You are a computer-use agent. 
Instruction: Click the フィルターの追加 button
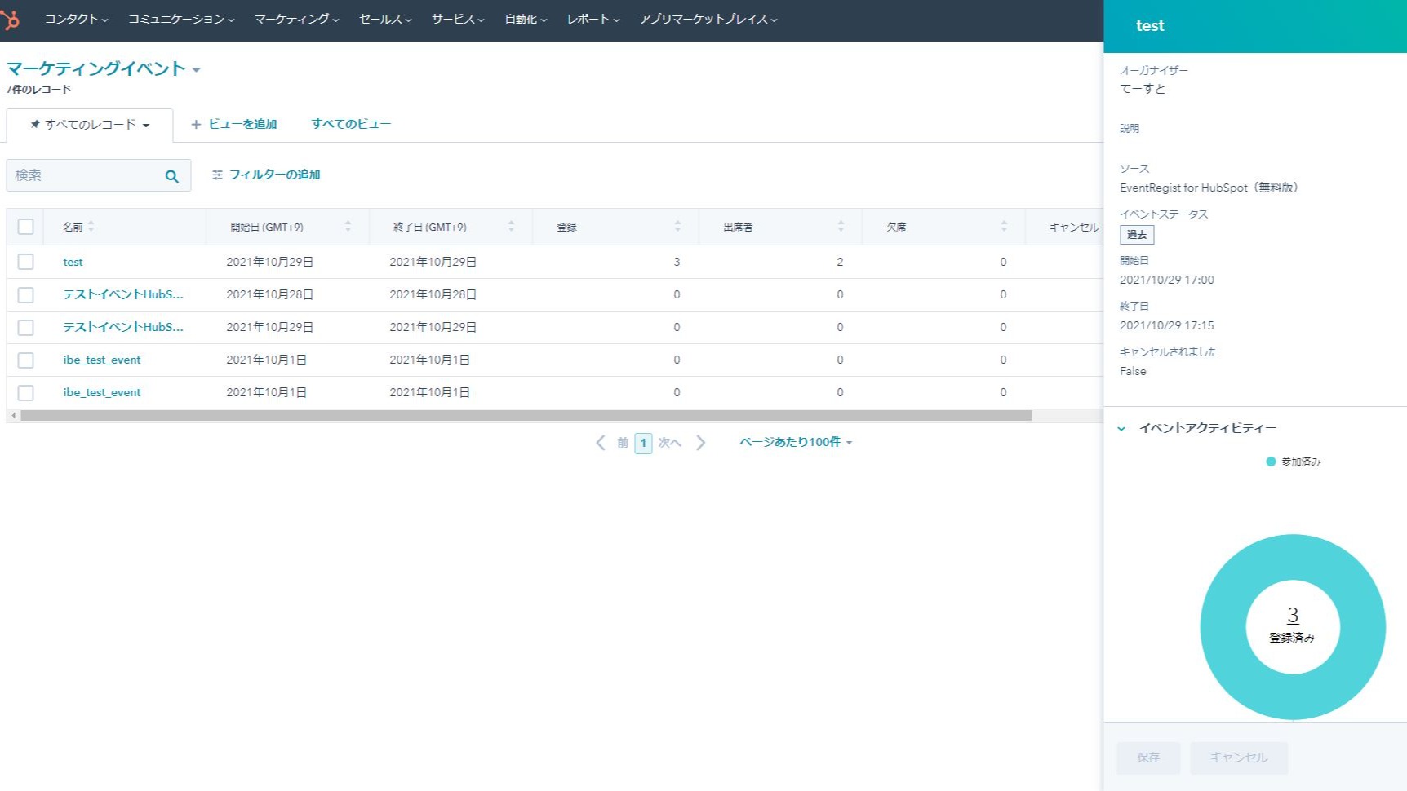(x=266, y=175)
